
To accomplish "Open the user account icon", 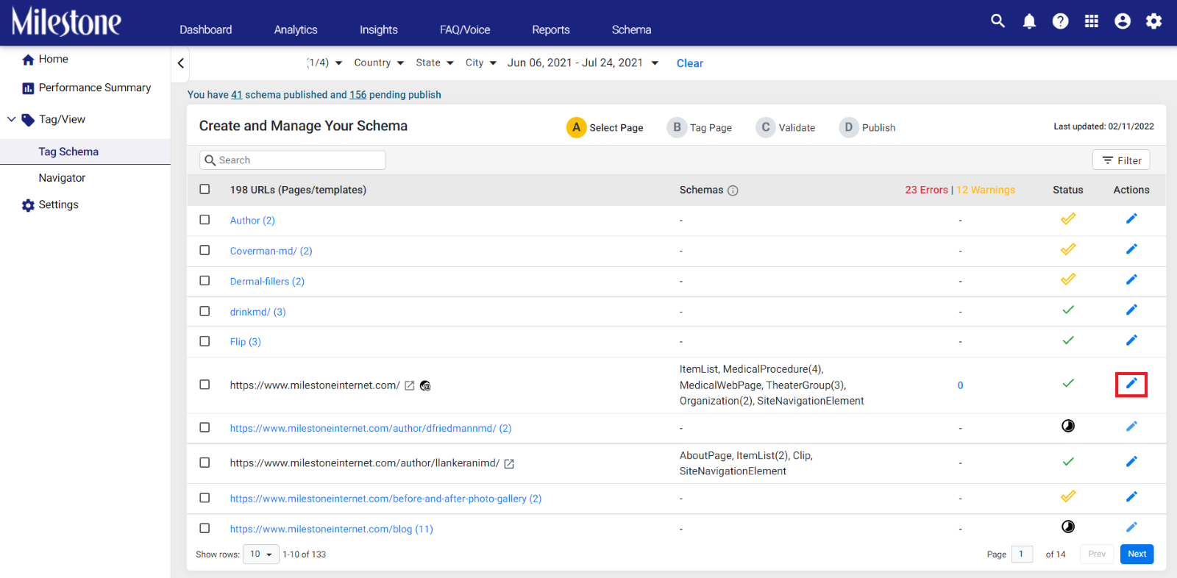I will [x=1123, y=21].
